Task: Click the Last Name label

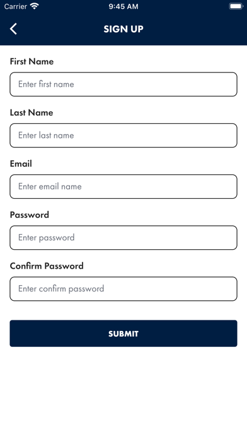Action: pos(32,113)
